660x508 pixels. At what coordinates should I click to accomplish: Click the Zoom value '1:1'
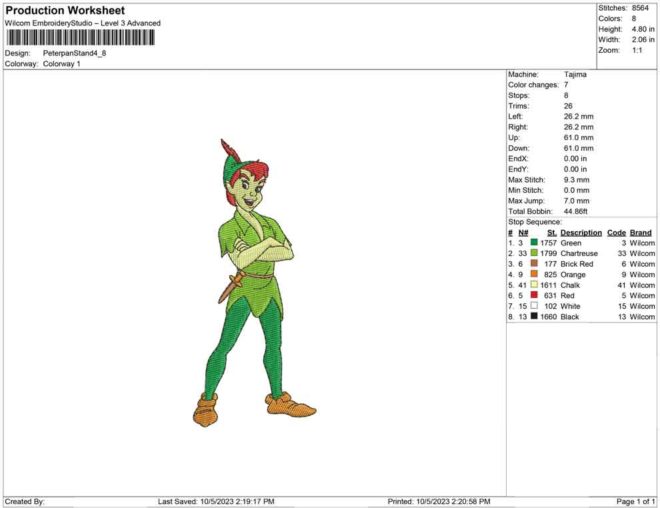tap(637, 50)
